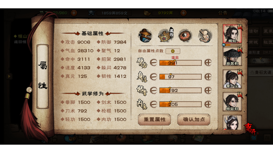Decrease 根骨 with the minus button
The width and height of the screenshot is (273, 153).
[x=153, y=90]
